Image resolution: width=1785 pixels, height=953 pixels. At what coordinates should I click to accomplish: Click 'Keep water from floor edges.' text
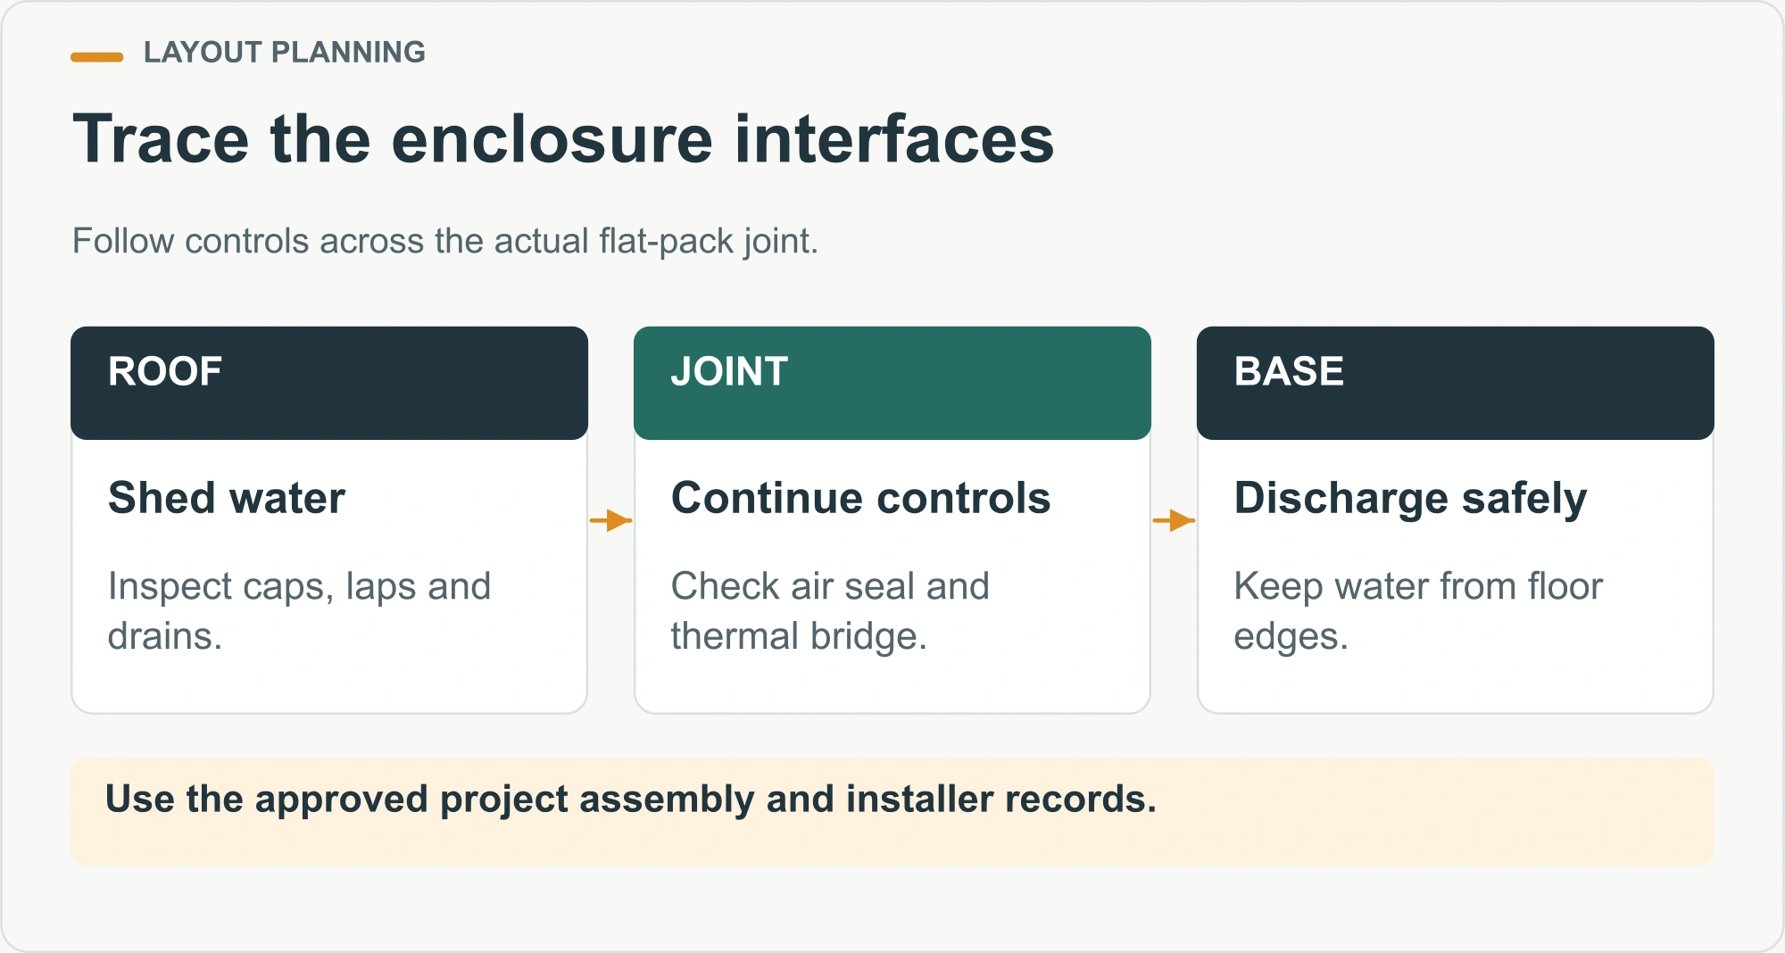point(1418,611)
